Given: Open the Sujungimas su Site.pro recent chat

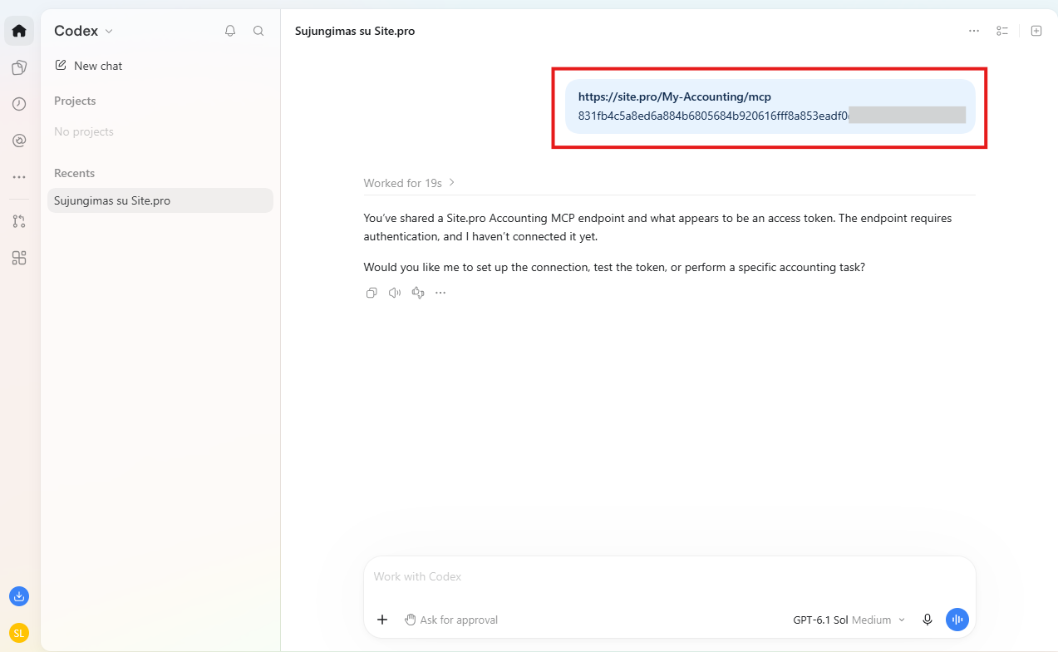Looking at the screenshot, I should [x=160, y=200].
